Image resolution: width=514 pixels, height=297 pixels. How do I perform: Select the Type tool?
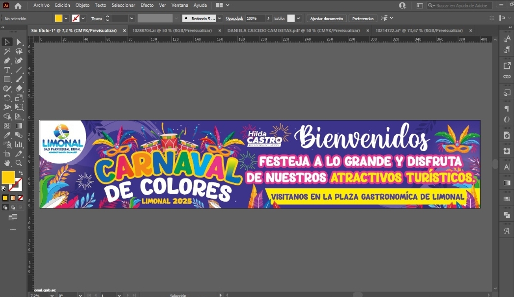click(7, 70)
